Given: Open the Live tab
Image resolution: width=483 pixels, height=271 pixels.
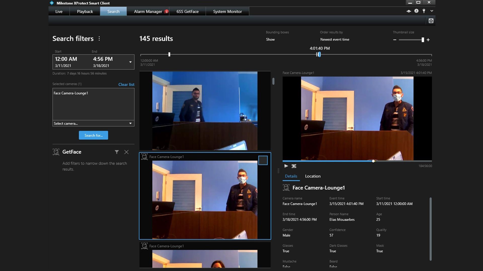Looking at the screenshot, I should [x=59, y=11].
